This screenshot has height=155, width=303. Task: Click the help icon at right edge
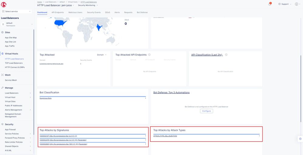click(300, 139)
